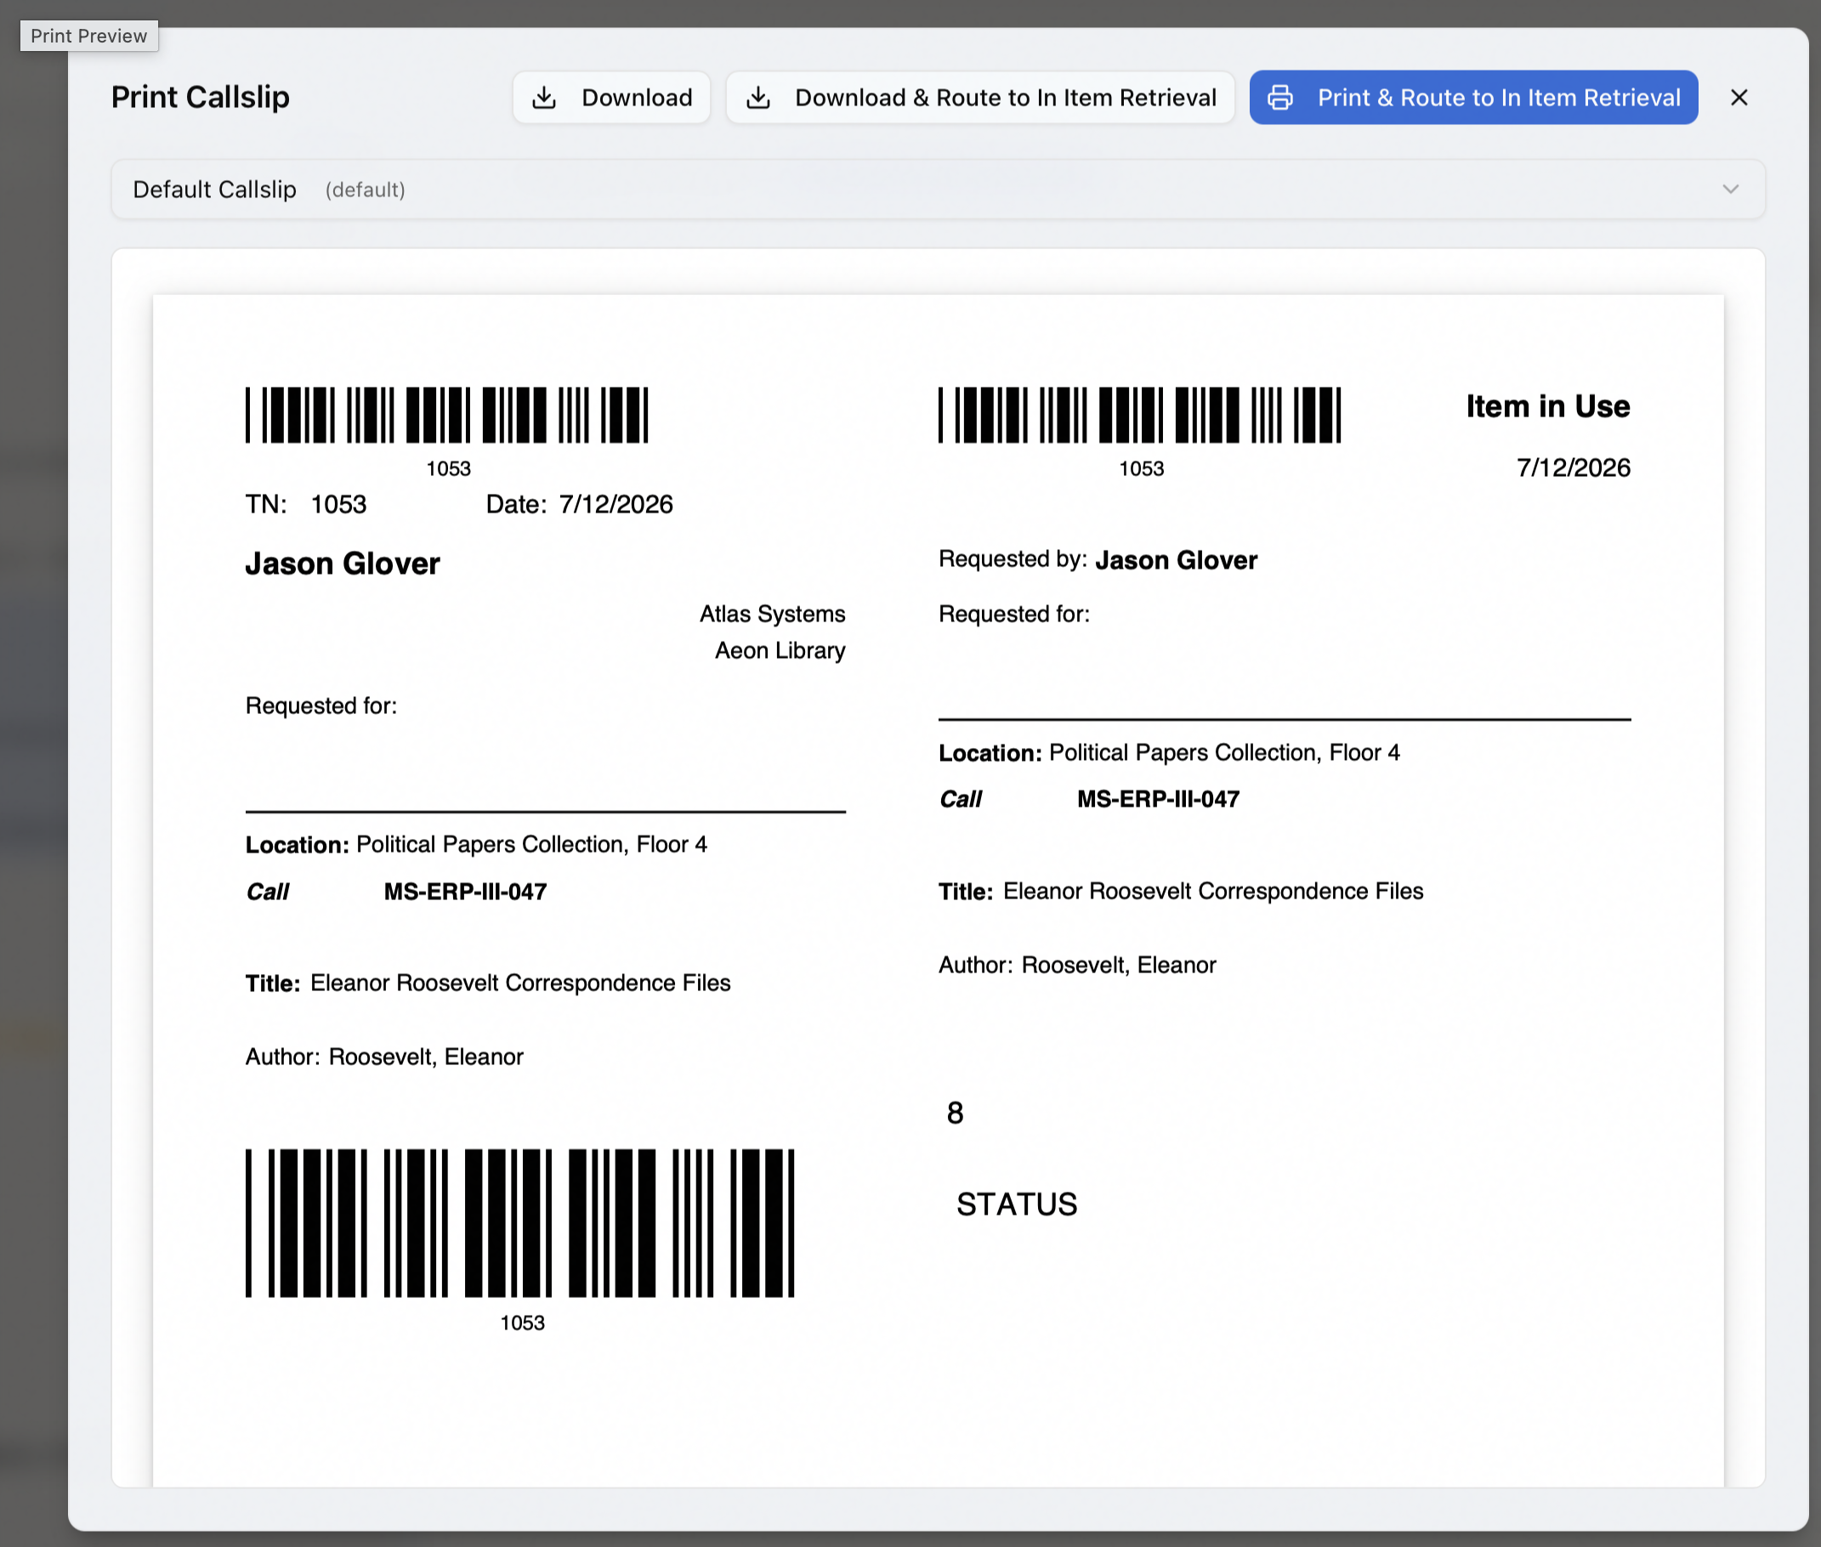This screenshot has height=1547, width=1821.
Task: Click Download & Route to In Item Retrieval
Action: click(x=980, y=98)
